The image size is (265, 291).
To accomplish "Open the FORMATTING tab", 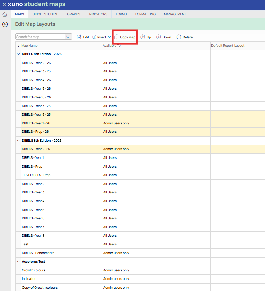I will coord(145,14).
